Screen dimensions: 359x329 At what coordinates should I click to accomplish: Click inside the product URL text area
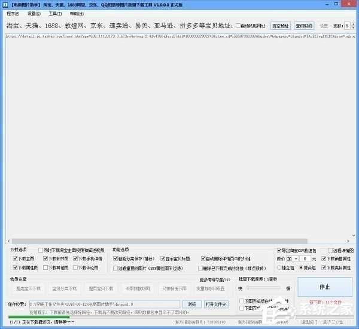point(178,137)
